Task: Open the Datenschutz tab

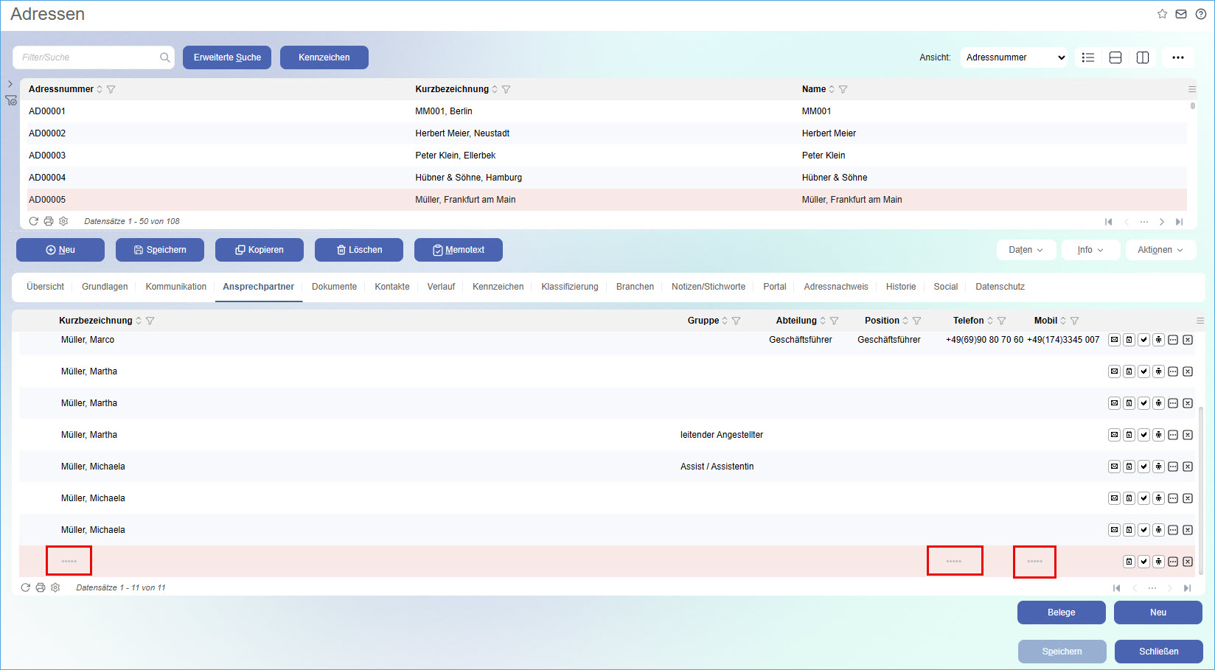Action: (1000, 287)
